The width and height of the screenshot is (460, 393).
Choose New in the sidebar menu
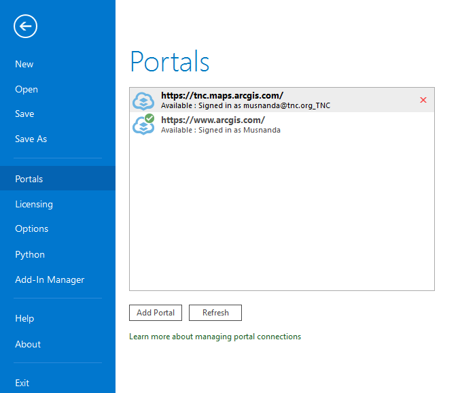click(x=24, y=64)
